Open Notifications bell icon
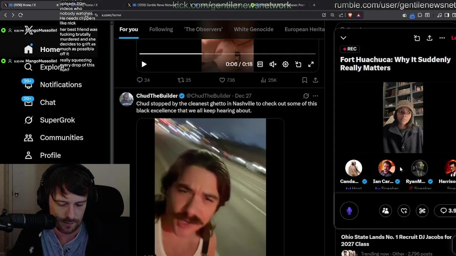The image size is (456, 256). pos(28,85)
